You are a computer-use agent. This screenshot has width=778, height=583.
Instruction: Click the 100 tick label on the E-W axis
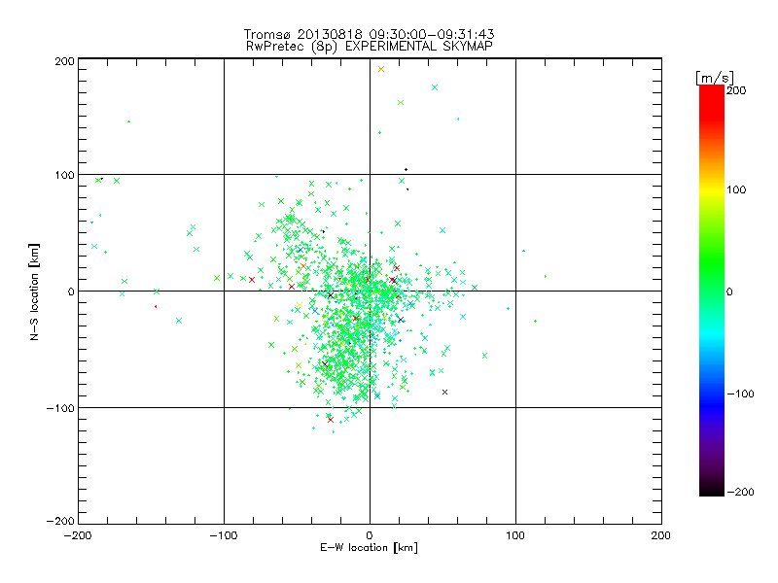coord(515,536)
